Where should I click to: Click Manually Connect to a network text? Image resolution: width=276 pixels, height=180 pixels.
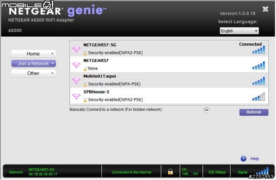pyautogui.click(x=116, y=109)
